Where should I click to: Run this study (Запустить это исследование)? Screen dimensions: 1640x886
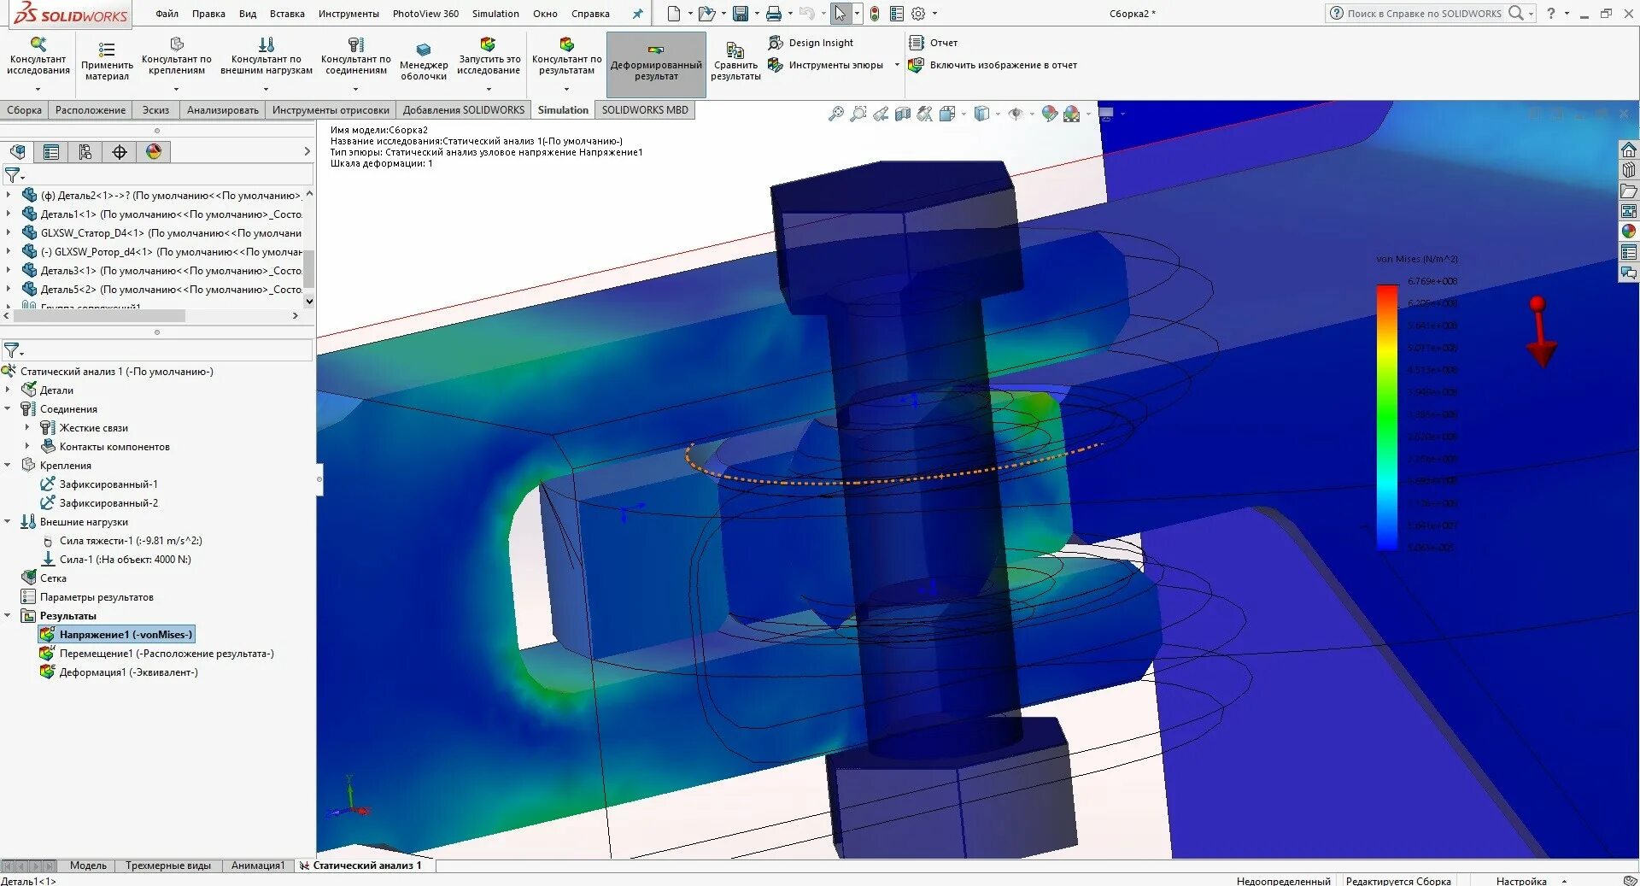pyautogui.click(x=489, y=56)
